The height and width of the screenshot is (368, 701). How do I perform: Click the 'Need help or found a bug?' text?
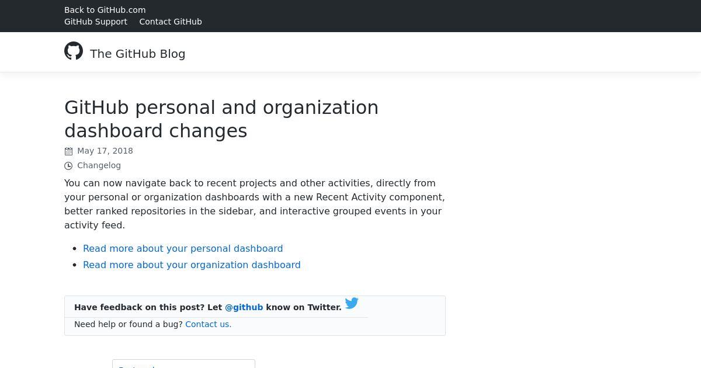click(129, 324)
